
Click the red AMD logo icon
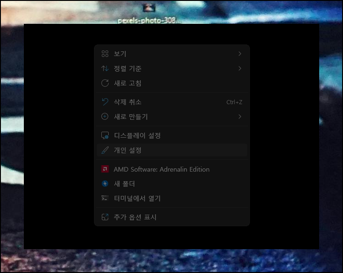click(x=105, y=169)
